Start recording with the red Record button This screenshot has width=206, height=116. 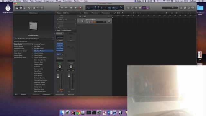coord(80,8)
